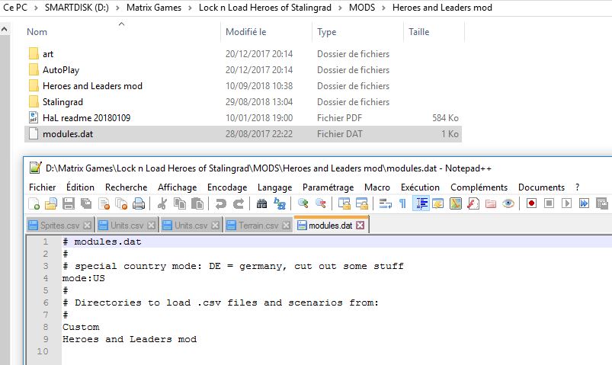This screenshot has height=365, width=612.
Task: Open Folder as Workspace toolbar icon
Action: 491,203
